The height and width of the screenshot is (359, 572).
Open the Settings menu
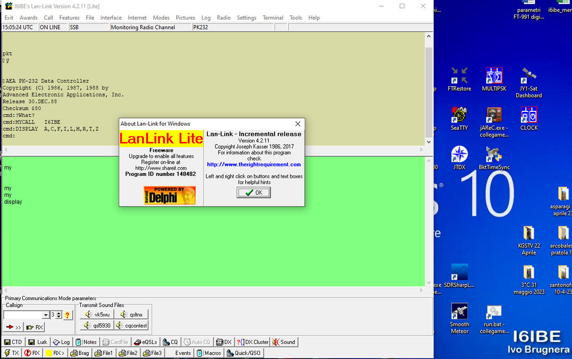247,18
